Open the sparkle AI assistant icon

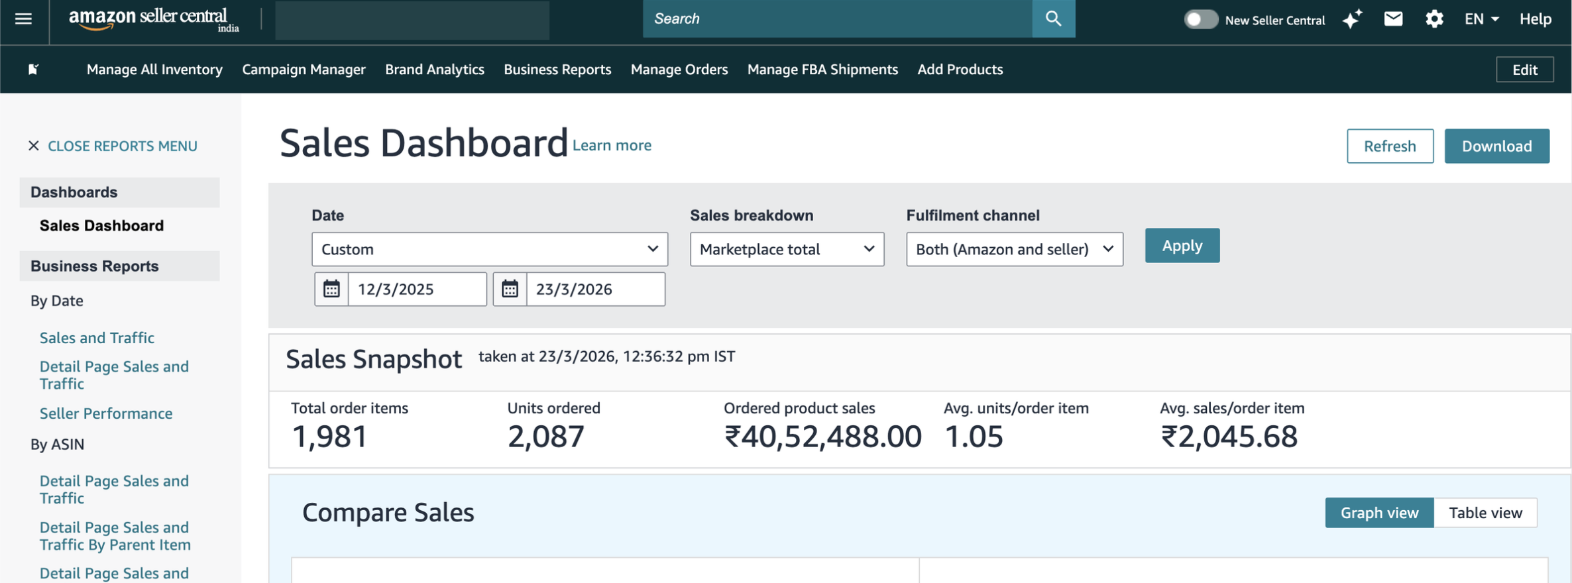[1352, 19]
